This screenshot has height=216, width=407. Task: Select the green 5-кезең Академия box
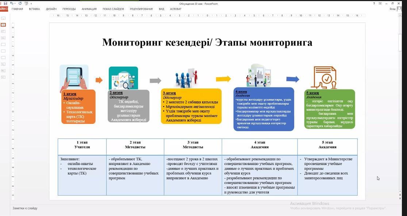[330, 109]
